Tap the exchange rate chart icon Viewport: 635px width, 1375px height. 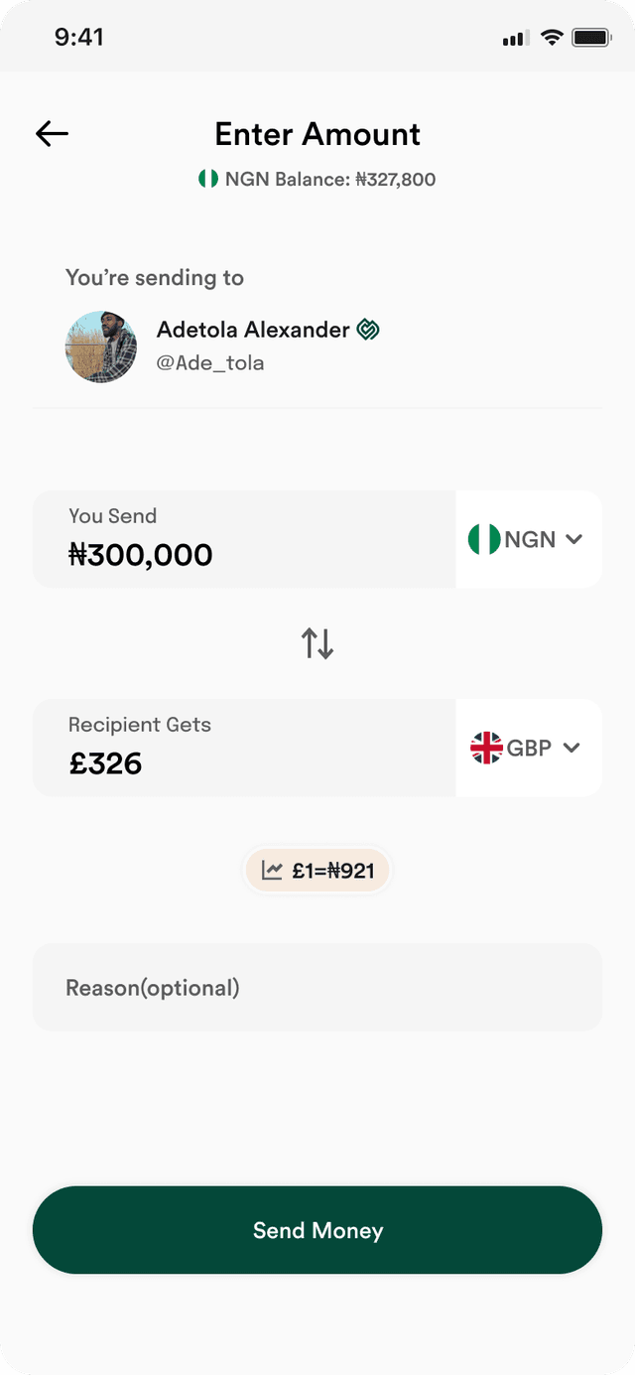[272, 871]
